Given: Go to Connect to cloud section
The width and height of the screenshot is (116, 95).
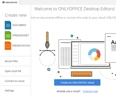Looking at the screenshot, I should point(15,81).
